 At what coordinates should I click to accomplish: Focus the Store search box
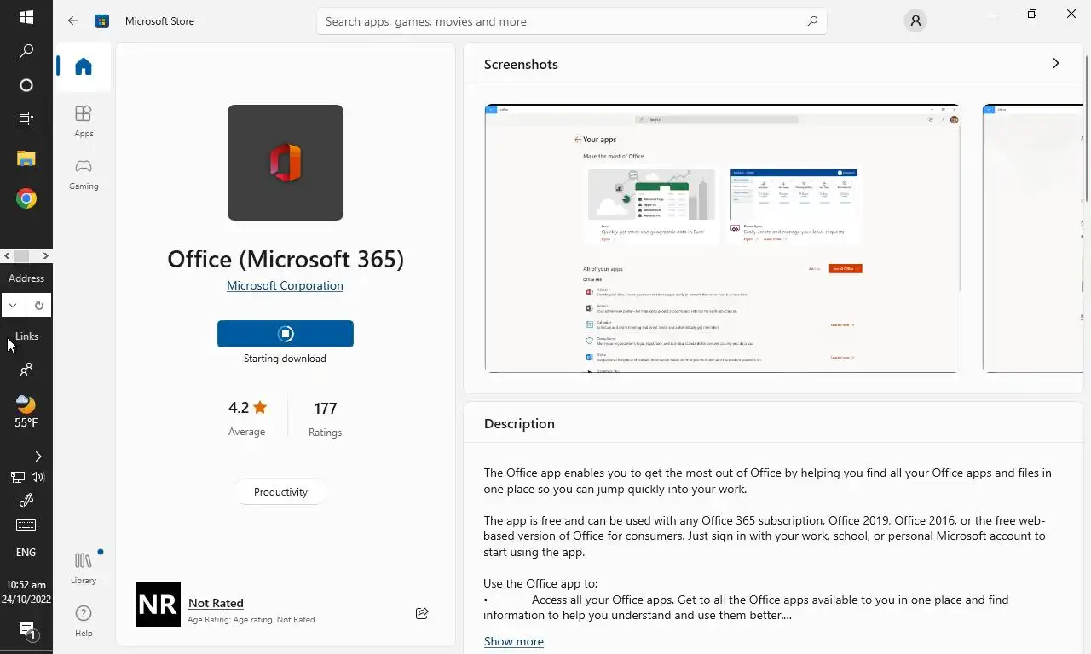point(571,21)
